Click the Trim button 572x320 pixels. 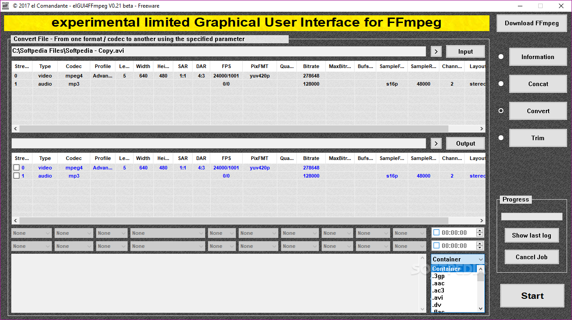tap(538, 138)
